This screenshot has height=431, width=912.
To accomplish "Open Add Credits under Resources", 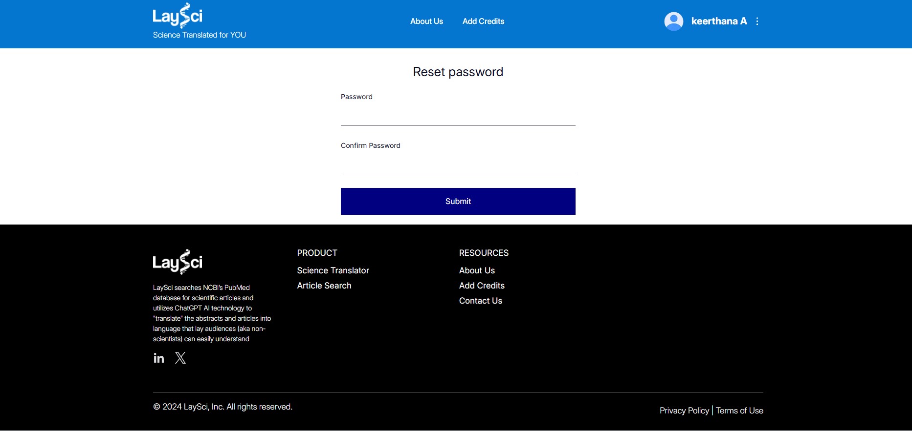I will pyautogui.click(x=482, y=286).
